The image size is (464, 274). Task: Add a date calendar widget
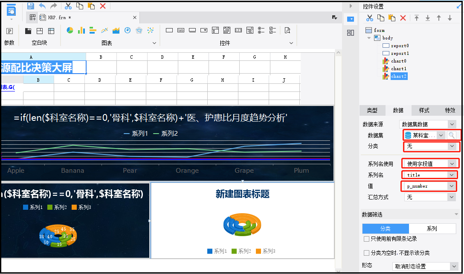(x=227, y=30)
